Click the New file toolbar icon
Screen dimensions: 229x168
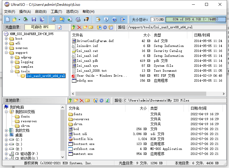point(8,20)
